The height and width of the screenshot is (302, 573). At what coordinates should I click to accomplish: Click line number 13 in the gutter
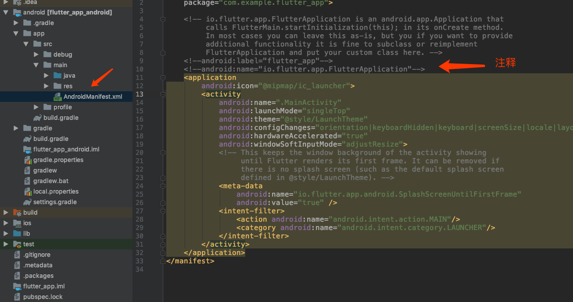coord(140,94)
